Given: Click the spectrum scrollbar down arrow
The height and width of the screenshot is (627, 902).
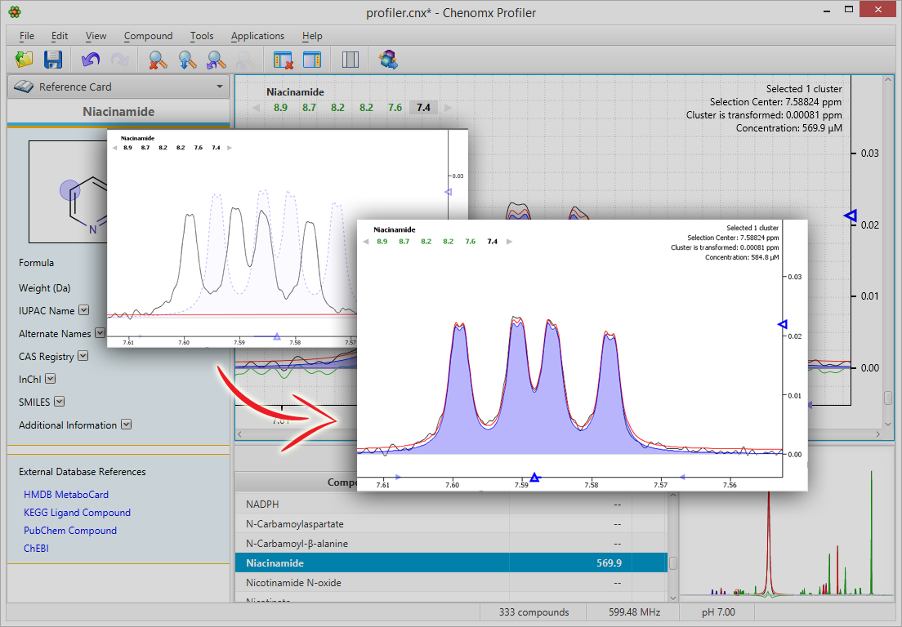Looking at the screenshot, I should [x=887, y=425].
